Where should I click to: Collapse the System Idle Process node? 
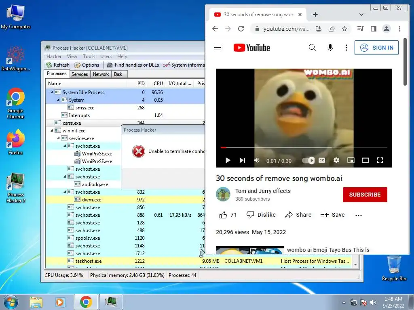pos(52,92)
